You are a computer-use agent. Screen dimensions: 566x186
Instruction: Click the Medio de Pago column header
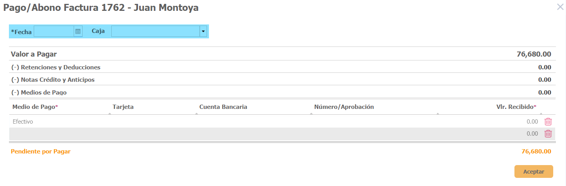(x=35, y=107)
